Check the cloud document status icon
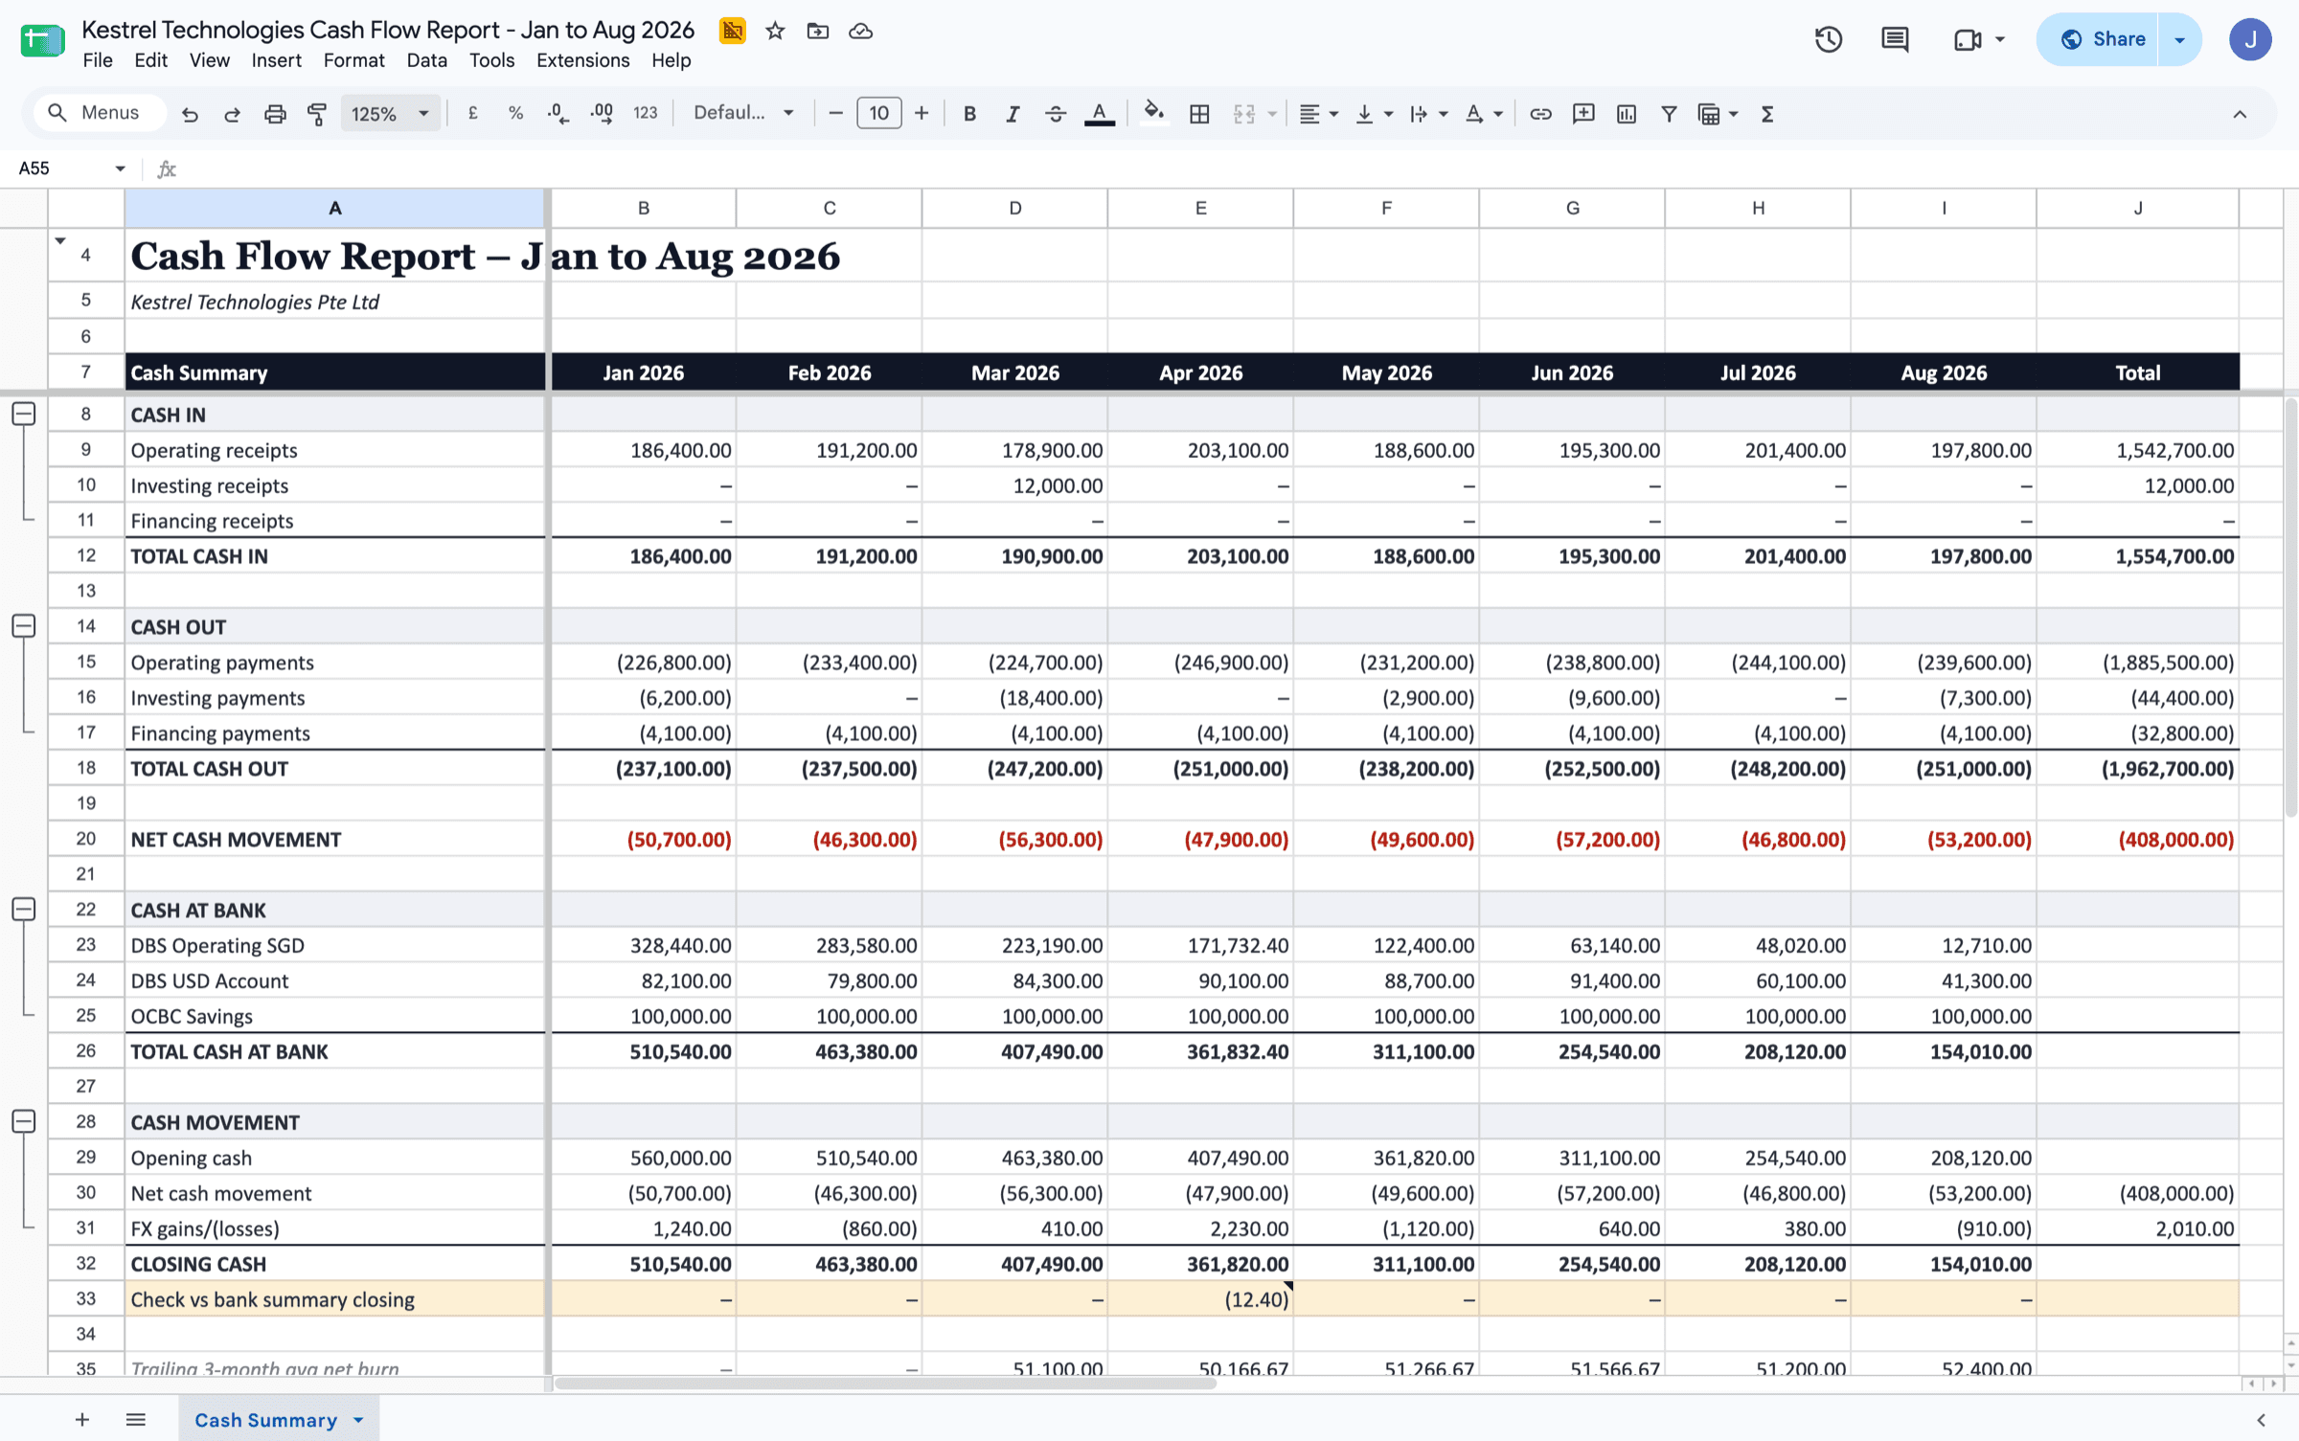This screenshot has width=2299, height=1441. click(860, 32)
